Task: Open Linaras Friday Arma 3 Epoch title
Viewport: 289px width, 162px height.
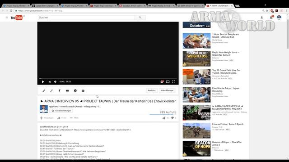Action: (x=228, y=124)
